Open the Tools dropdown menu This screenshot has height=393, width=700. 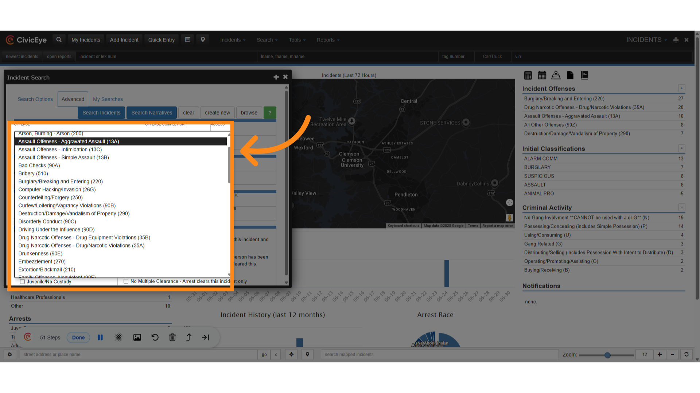(297, 40)
